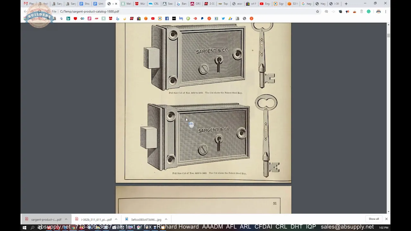411x231 pixels.
Task: Open the 'i-36' browser tab
Action: (334, 4)
